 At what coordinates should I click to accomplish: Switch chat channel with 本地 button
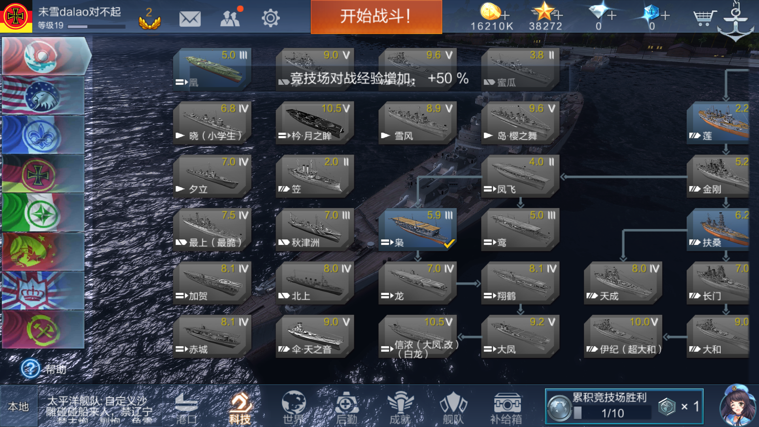coord(19,406)
